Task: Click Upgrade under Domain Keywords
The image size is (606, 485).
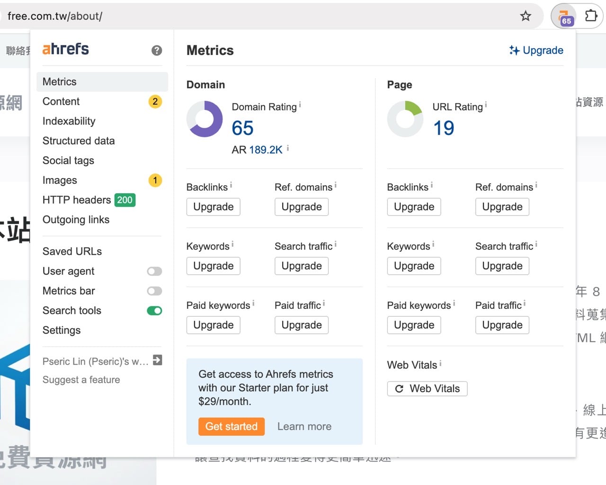Action: [214, 266]
